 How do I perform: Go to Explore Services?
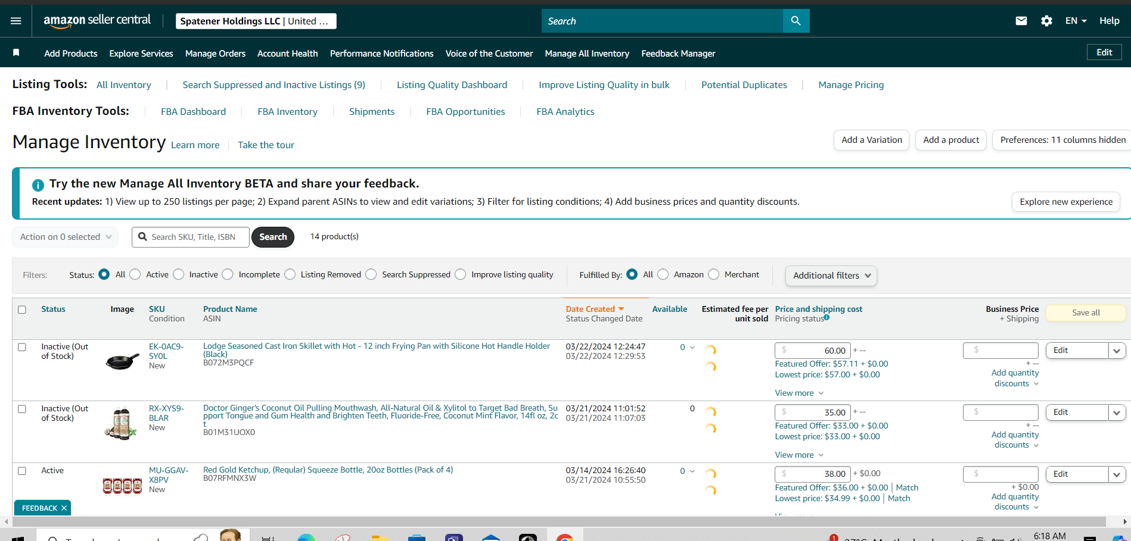tap(141, 54)
